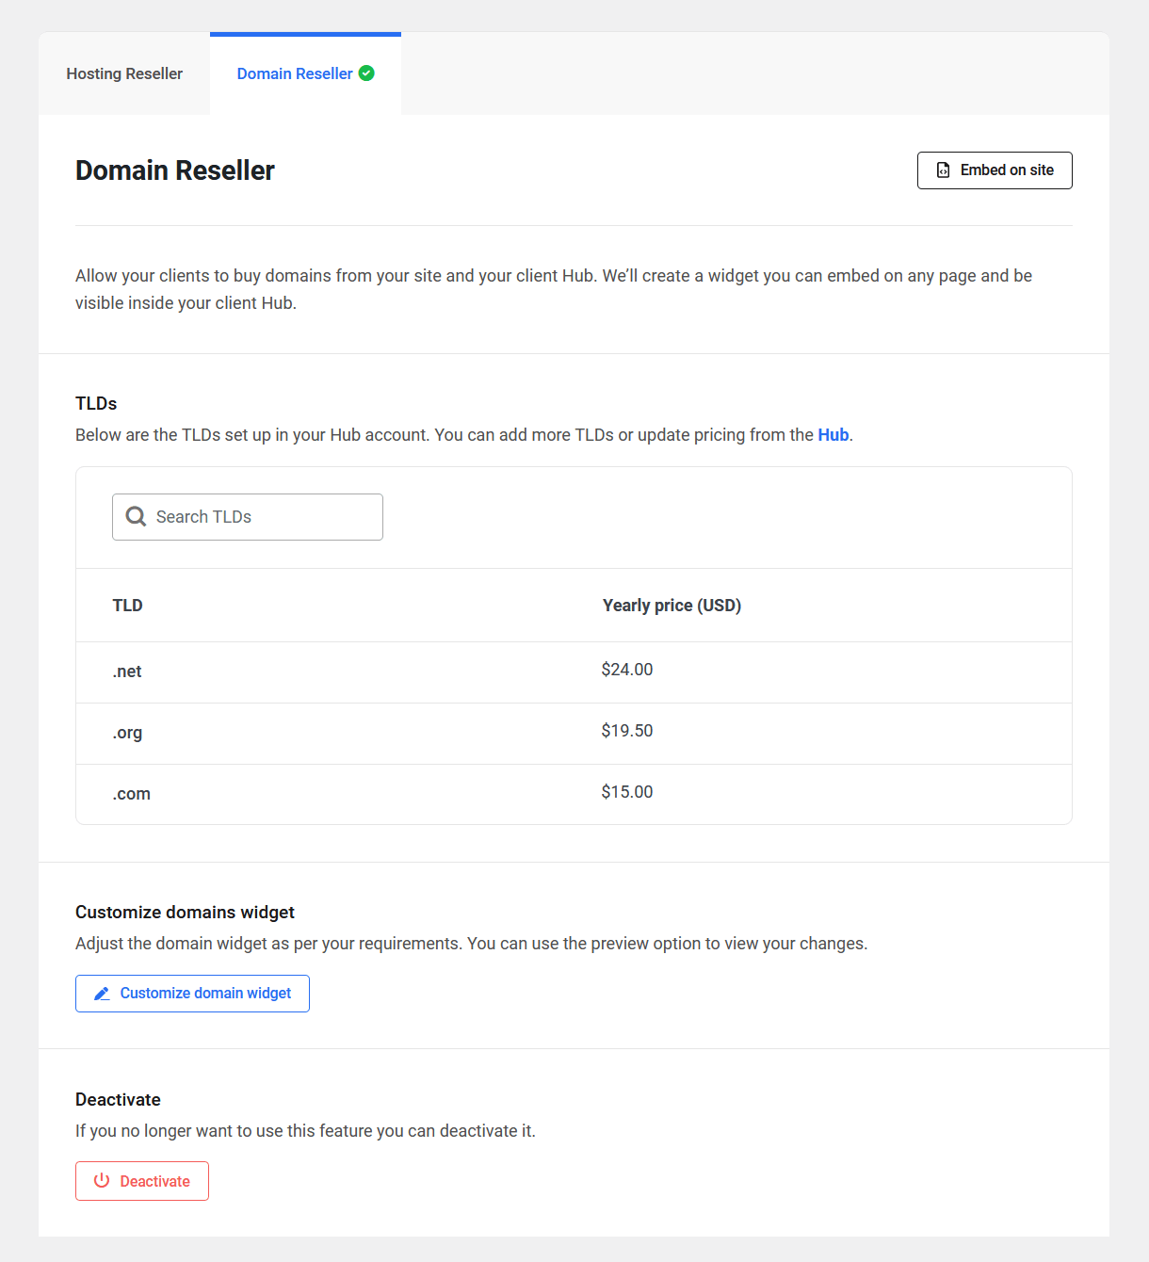Click the $15.00 price value

tap(627, 792)
